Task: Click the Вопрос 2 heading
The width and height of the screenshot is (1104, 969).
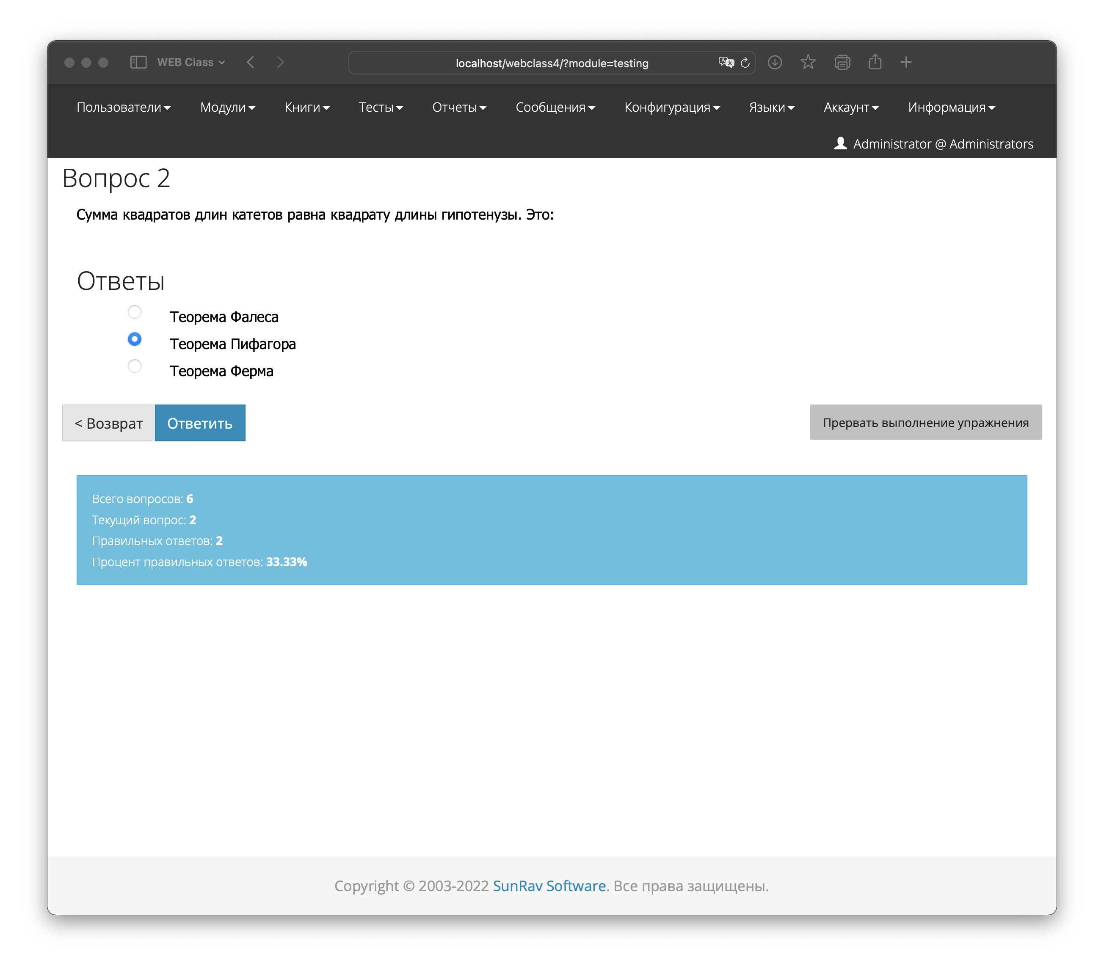Action: click(x=116, y=178)
